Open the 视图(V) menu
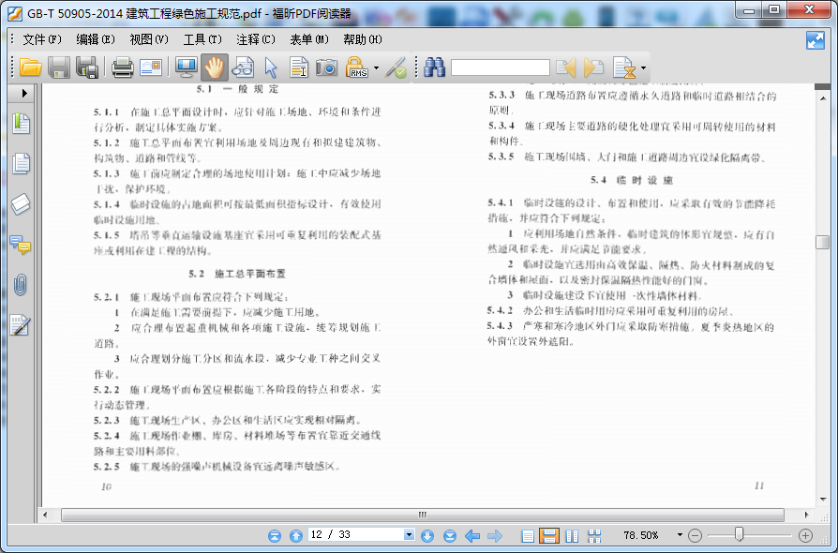The width and height of the screenshot is (838, 553). tap(148, 39)
